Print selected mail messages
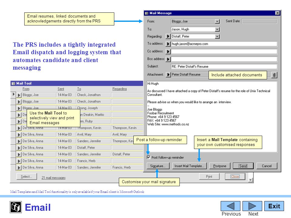 pos(209,177)
